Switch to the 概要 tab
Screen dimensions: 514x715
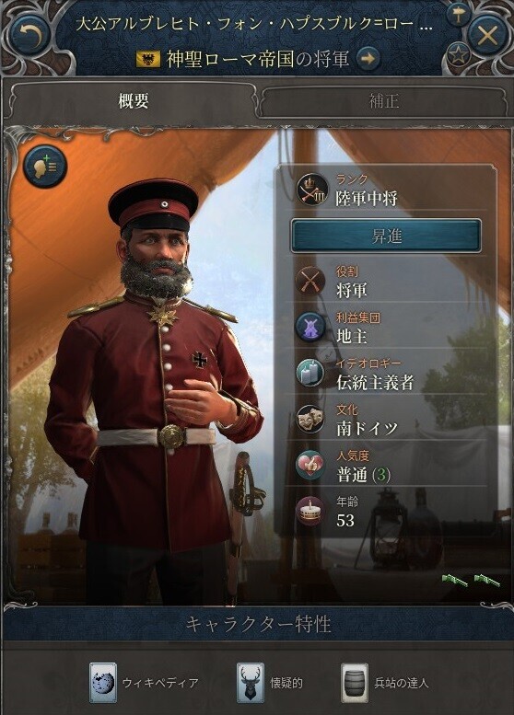point(133,101)
